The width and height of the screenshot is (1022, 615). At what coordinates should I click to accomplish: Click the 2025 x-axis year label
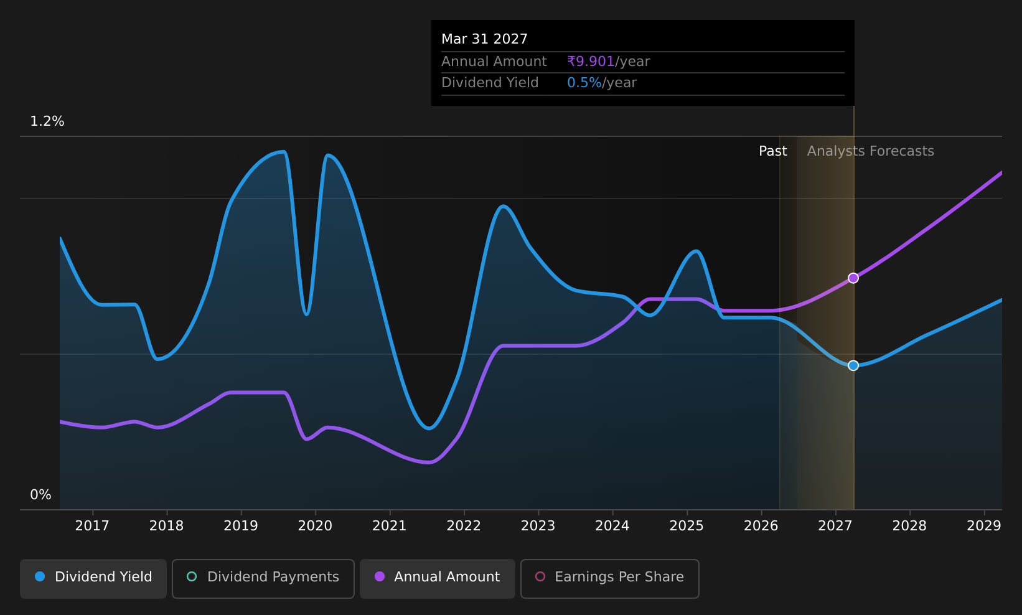coord(687,526)
